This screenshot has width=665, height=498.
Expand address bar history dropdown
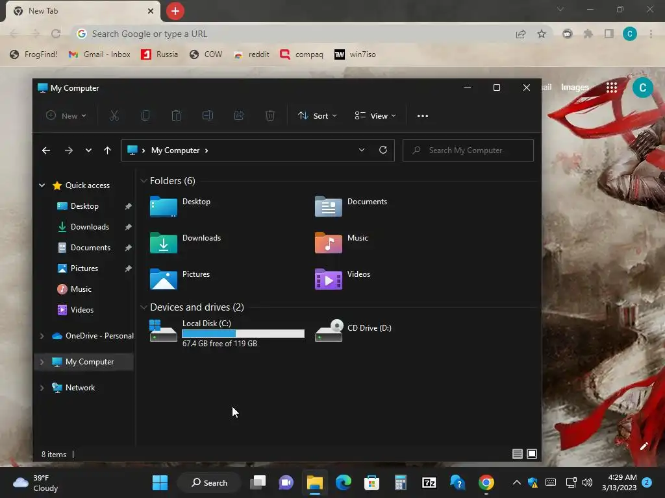click(362, 150)
